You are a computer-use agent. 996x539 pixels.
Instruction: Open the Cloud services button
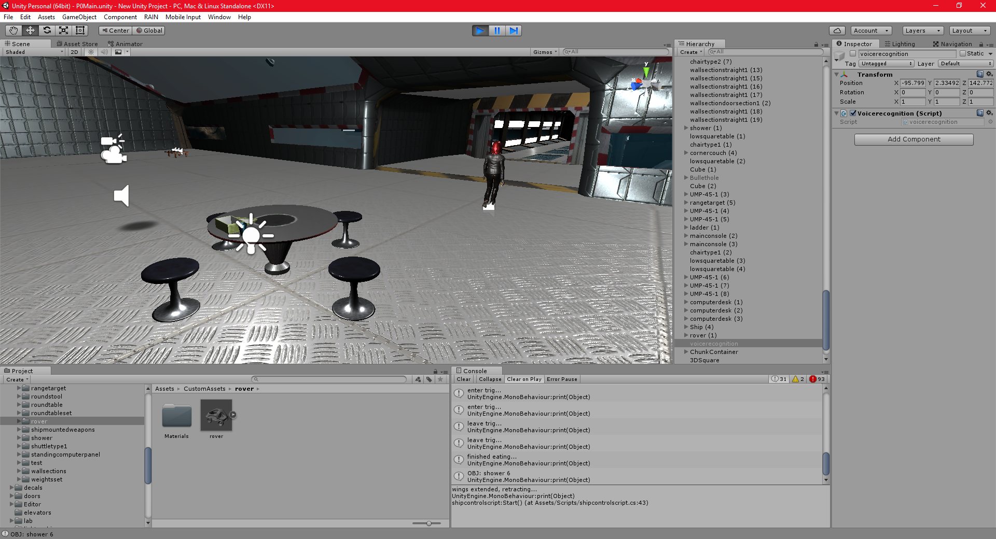837,31
